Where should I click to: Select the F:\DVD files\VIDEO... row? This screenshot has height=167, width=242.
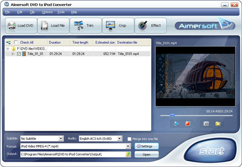(78, 49)
